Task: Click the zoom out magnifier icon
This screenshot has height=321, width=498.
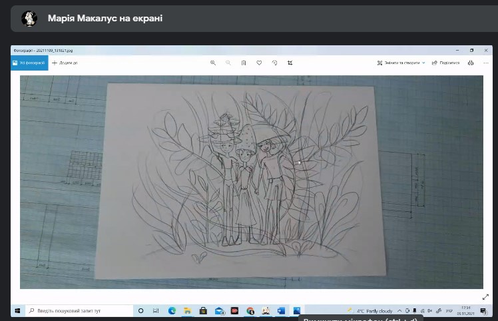Action: pyautogui.click(x=228, y=63)
